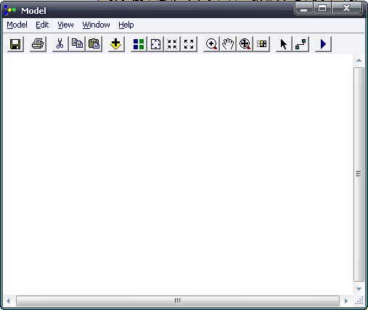
Task: Click the yellow arrow with plus icon
Action: tap(116, 44)
